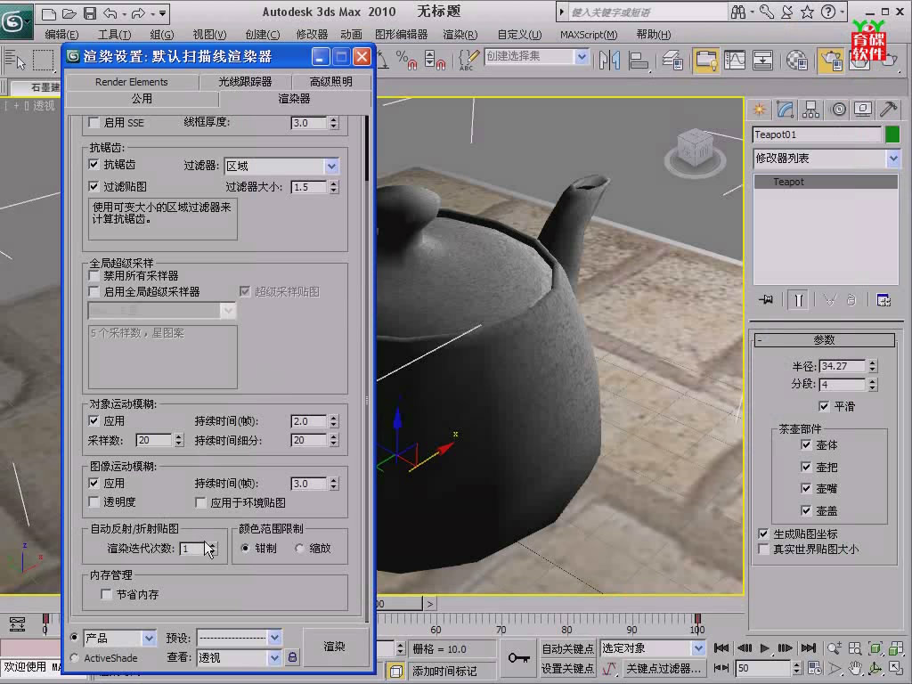Click the 半径 spinner arrows
912x684 pixels.
coord(873,366)
